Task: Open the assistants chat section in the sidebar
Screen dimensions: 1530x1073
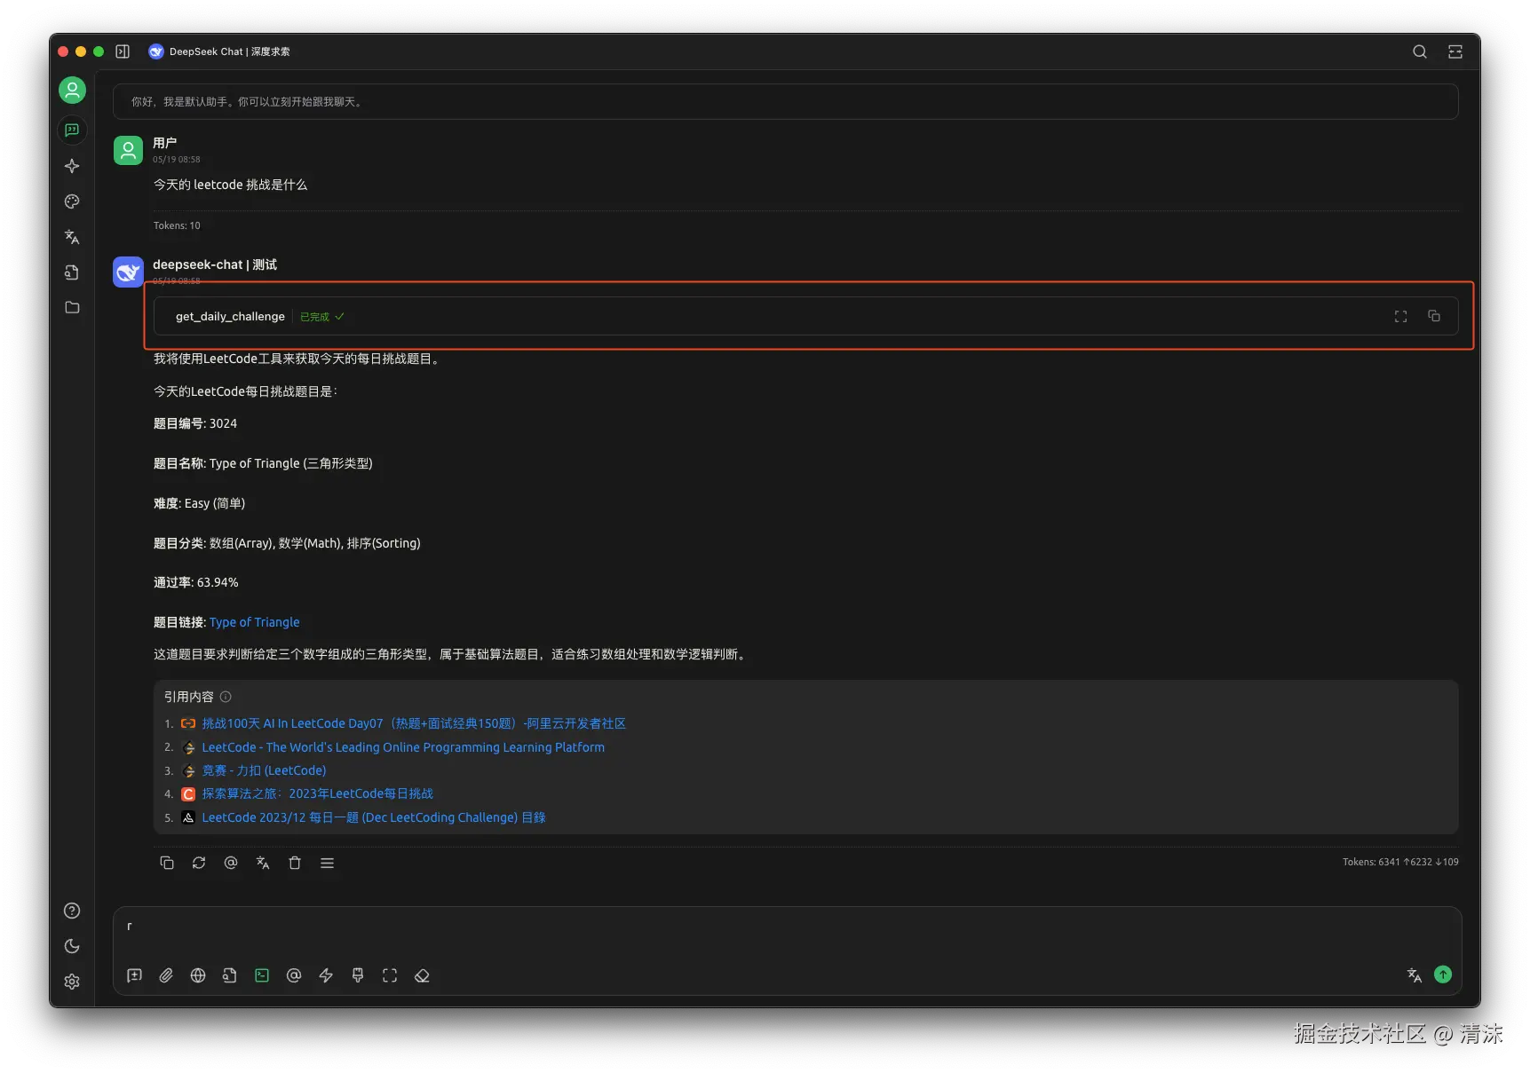Action: click(72, 130)
